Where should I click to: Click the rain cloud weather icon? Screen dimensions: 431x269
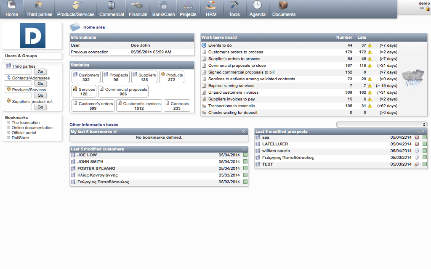tap(412, 79)
